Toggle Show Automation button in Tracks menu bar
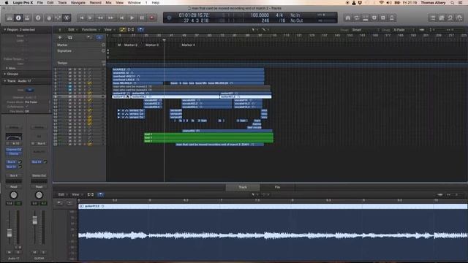 (x=122, y=29)
